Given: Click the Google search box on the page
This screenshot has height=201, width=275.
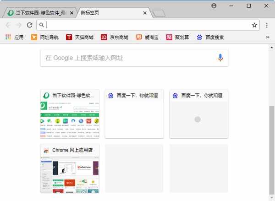Looking at the screenshot, I should (x=134, y=58).
